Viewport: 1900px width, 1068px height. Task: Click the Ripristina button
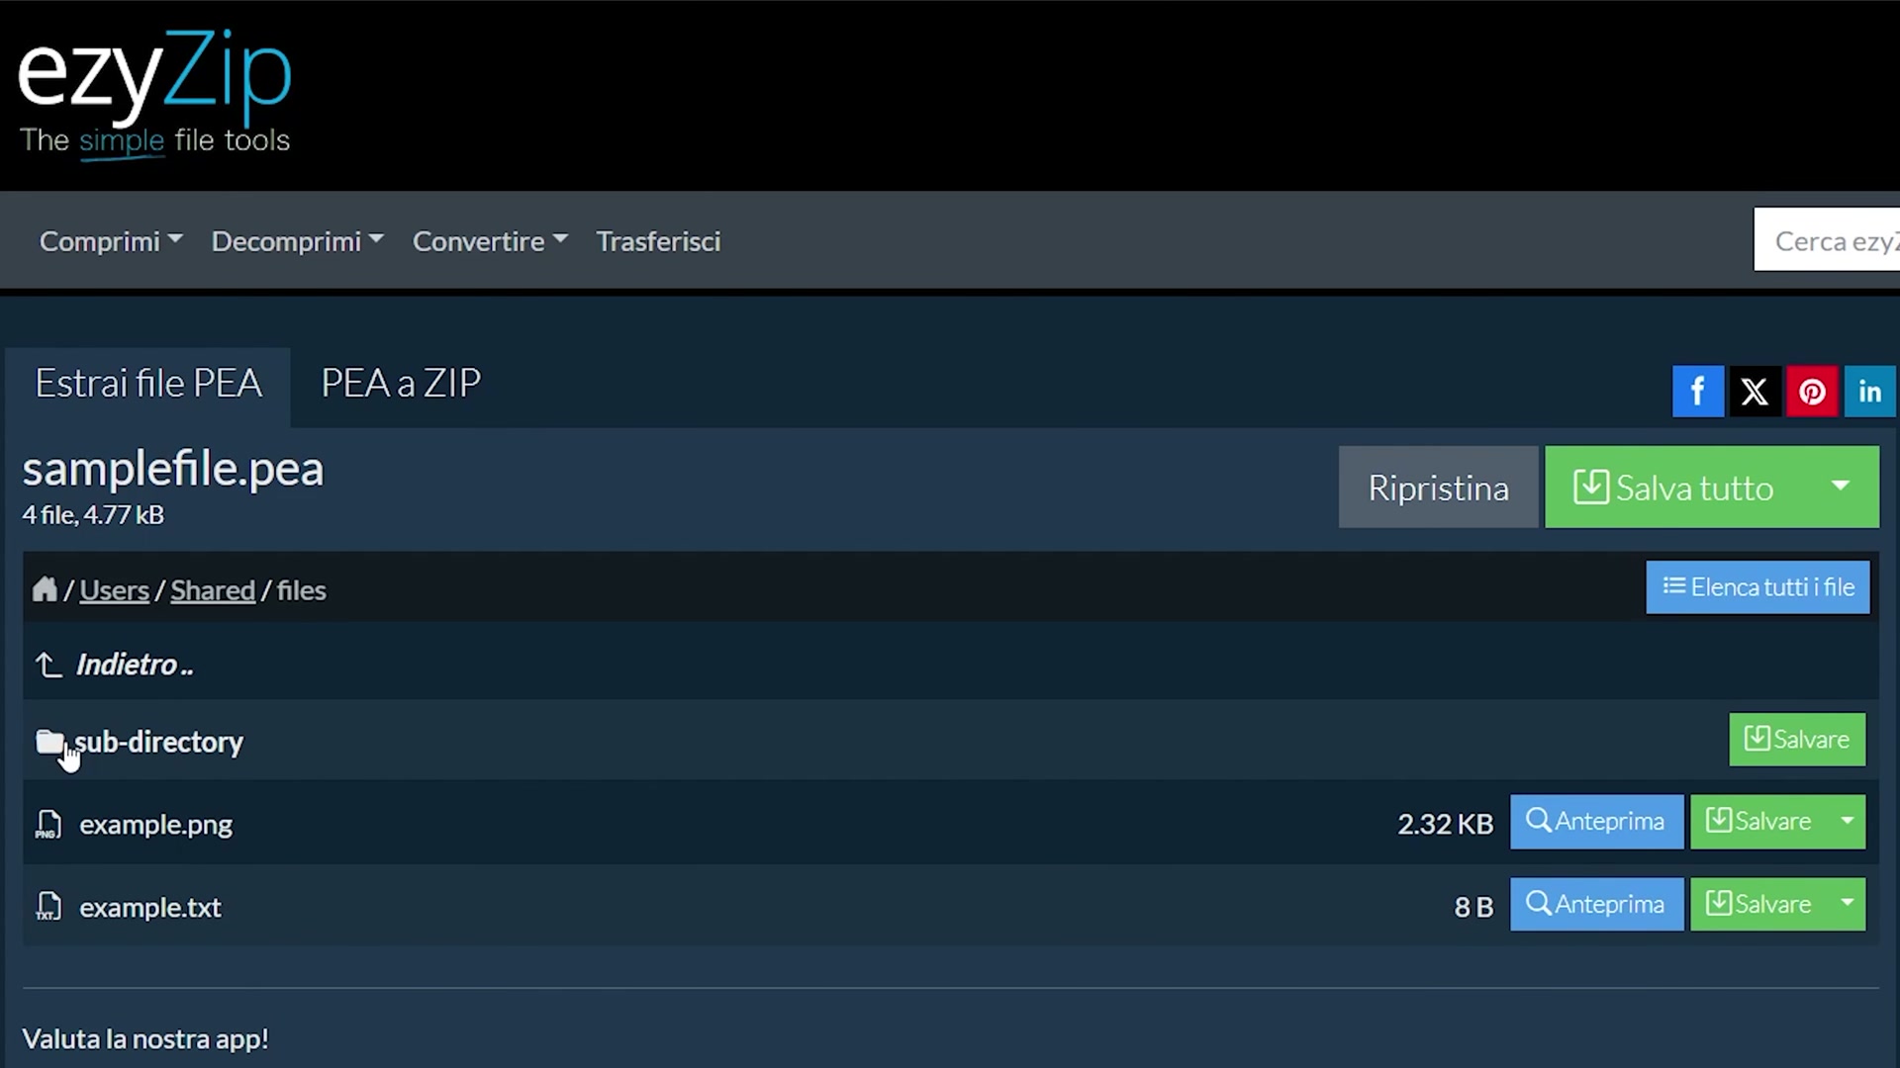[x=1438, y=488]
